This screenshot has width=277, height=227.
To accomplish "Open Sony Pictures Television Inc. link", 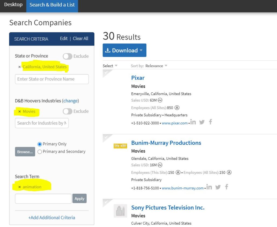I will (x=168, y=207).
